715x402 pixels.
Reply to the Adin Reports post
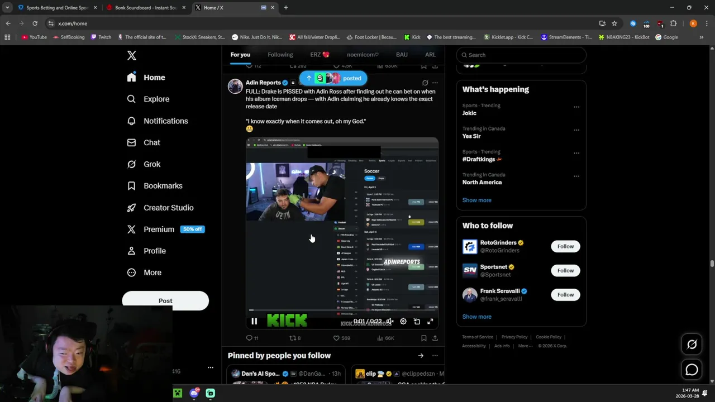click(x=252, y=338)
